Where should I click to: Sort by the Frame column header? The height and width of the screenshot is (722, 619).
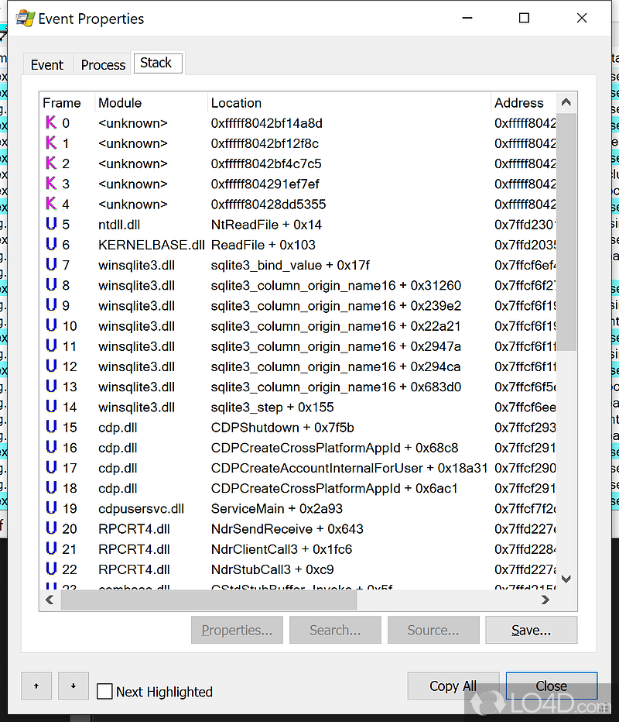(67, 103)
